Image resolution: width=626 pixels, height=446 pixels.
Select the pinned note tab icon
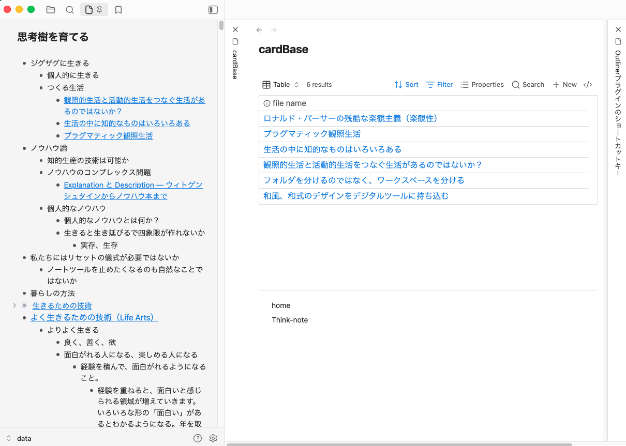click(94, 10)
